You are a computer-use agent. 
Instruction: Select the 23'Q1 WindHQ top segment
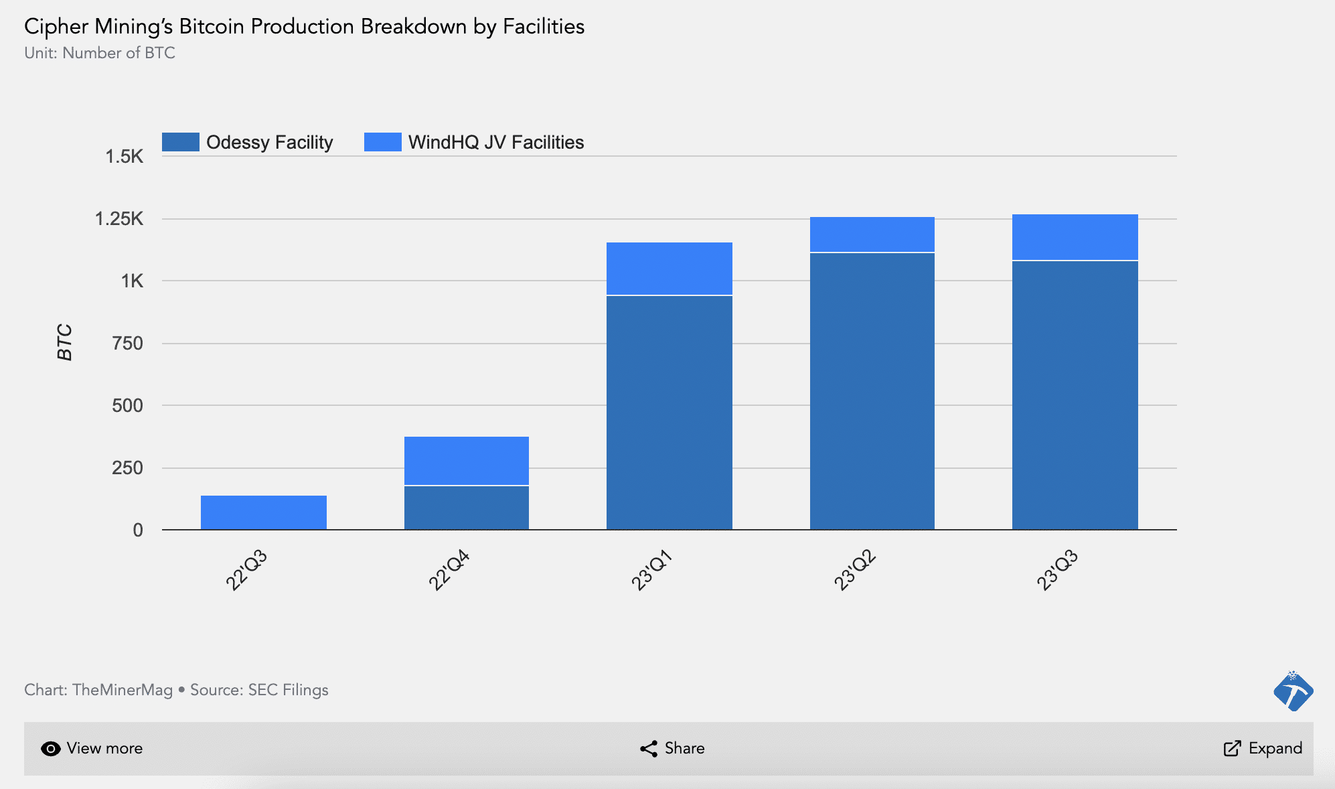(x=670, y=269)
